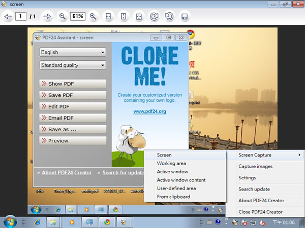
Task: Zoom out with the minus magnifier
Action: [x=62, y=17]
